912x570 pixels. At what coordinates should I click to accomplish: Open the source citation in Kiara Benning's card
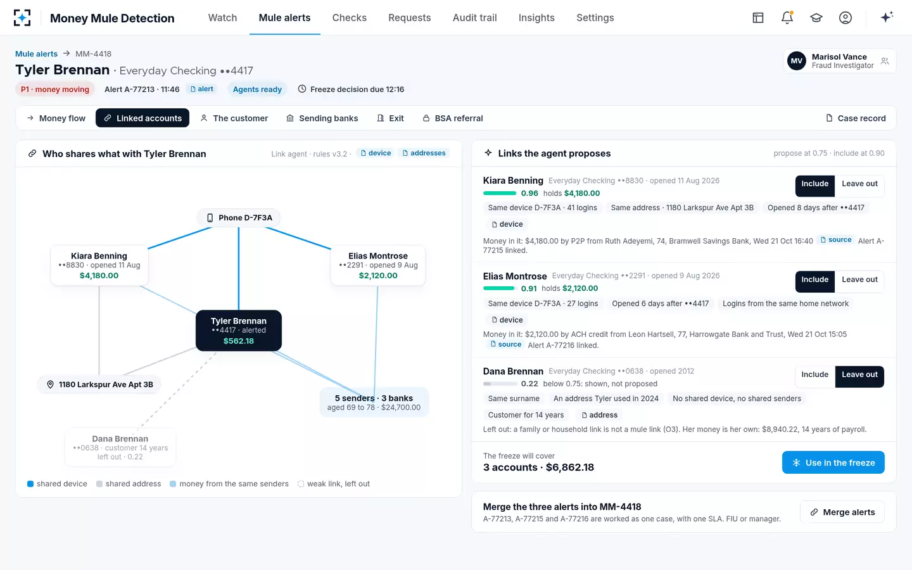(836, 240)
